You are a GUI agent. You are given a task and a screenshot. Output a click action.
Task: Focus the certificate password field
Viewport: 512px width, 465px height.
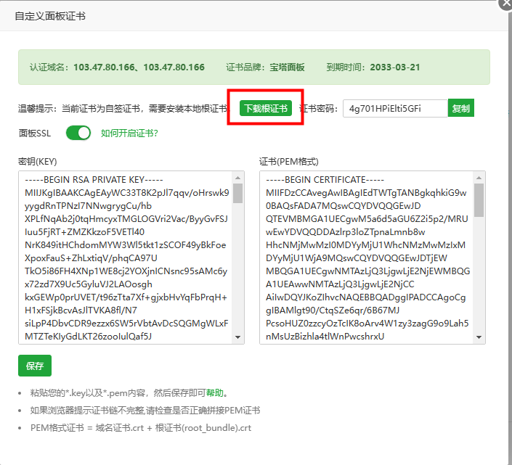pos(395,108)
